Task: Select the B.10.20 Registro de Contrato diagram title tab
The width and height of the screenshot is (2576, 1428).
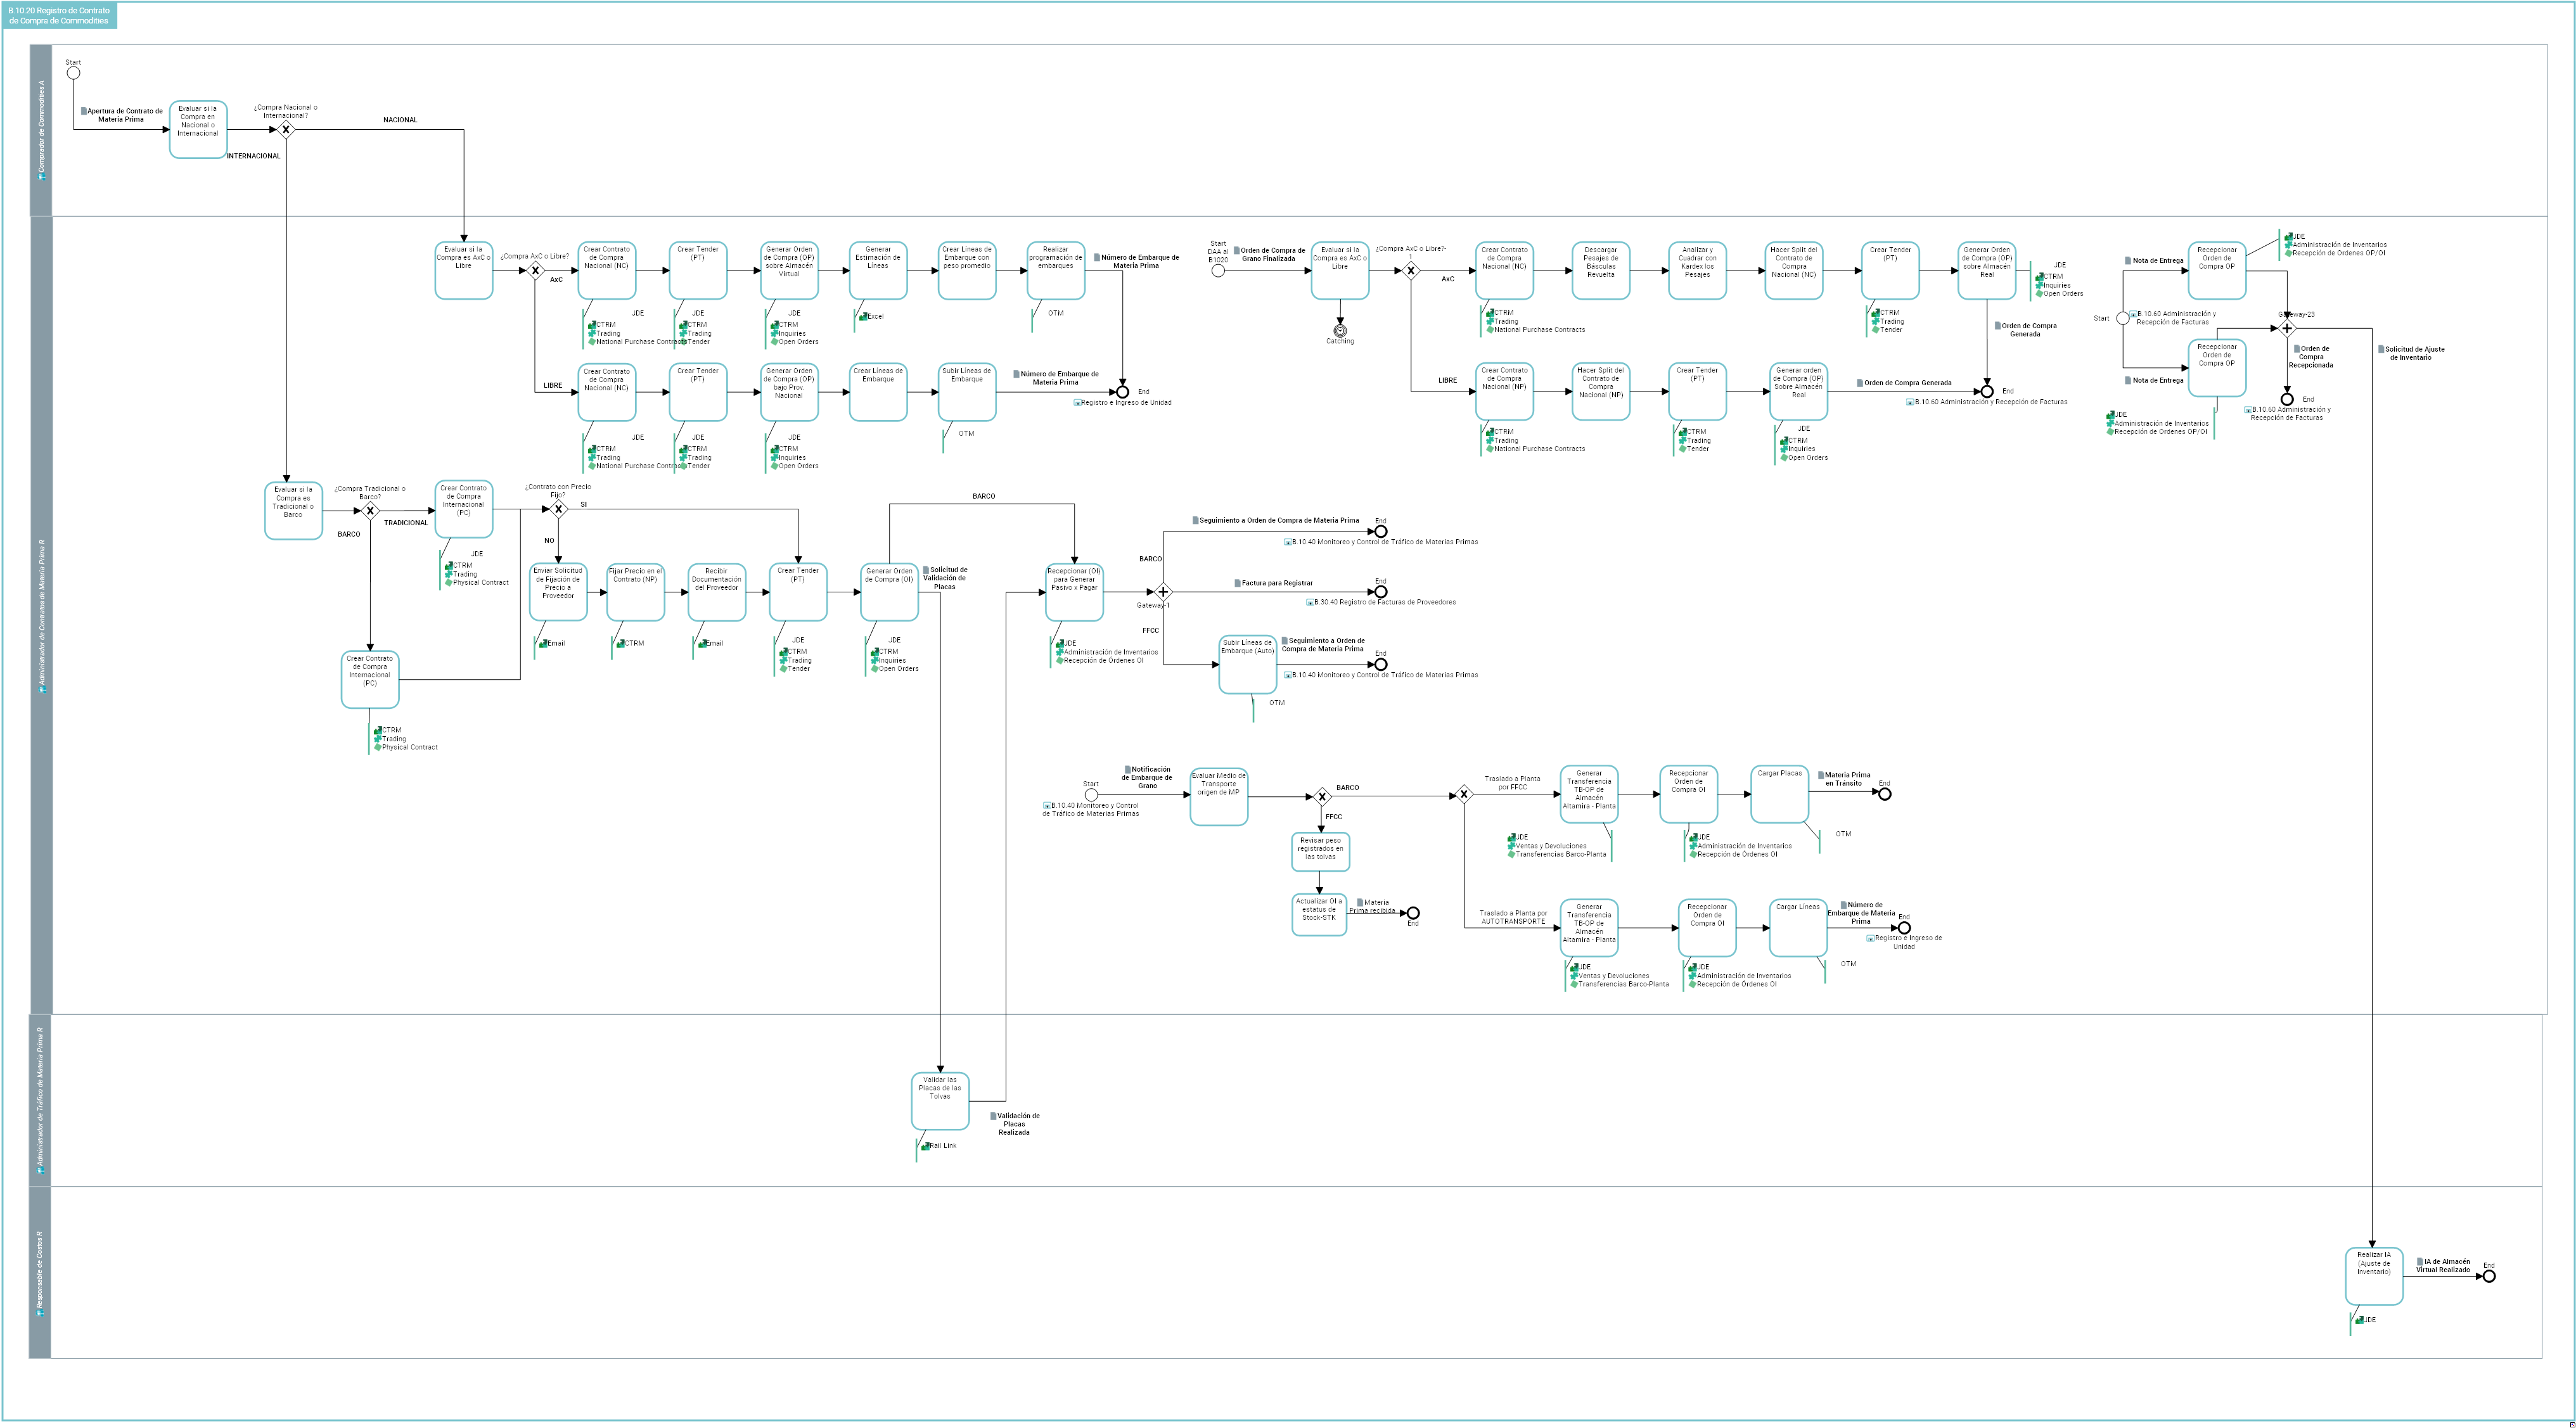Action: point(60,16)
